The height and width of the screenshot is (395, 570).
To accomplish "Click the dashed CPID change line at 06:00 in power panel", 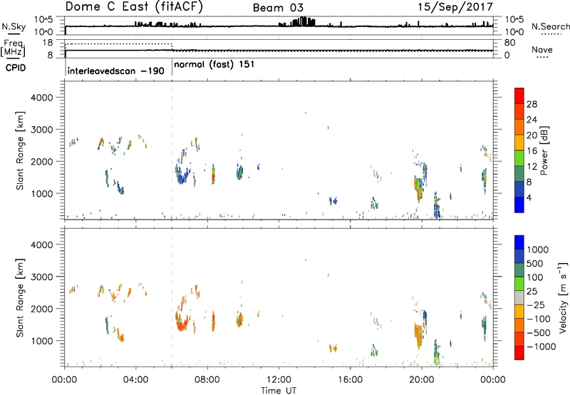I will (x=172, y=150).
